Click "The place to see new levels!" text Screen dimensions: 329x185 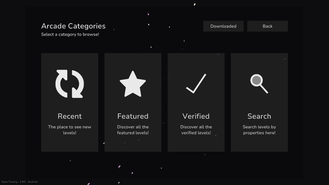click(x=69, y=130)
